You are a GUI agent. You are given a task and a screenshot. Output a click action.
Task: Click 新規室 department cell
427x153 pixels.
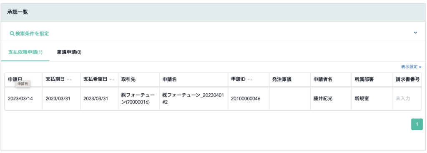pyautogui.click(x=362, y=99)
